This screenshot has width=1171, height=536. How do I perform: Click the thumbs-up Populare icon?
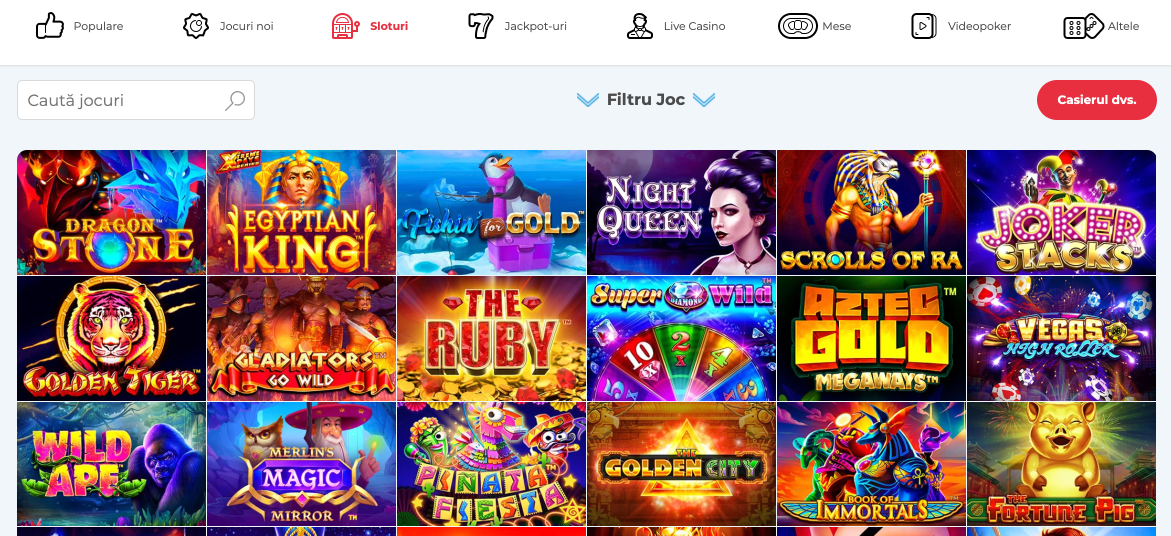coord(50,26)
